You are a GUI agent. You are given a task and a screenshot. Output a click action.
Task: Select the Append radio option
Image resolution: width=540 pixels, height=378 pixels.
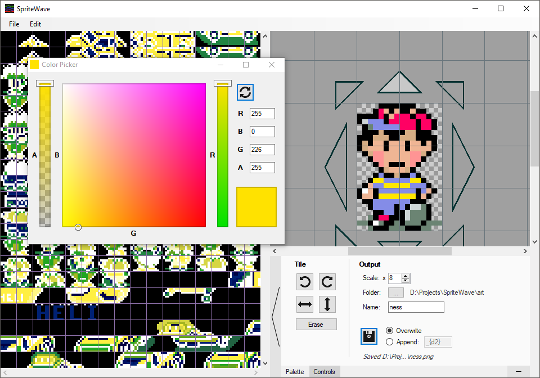coord(389,342)
